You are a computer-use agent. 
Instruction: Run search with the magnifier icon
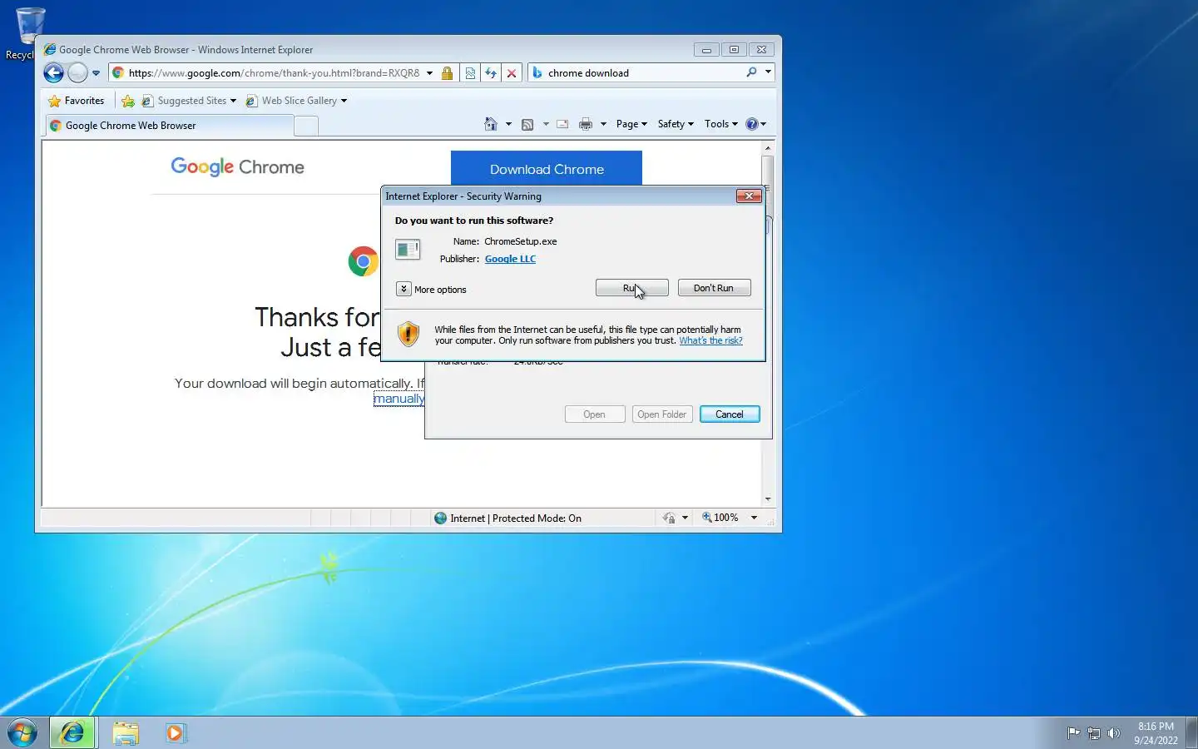coord(751,72)
